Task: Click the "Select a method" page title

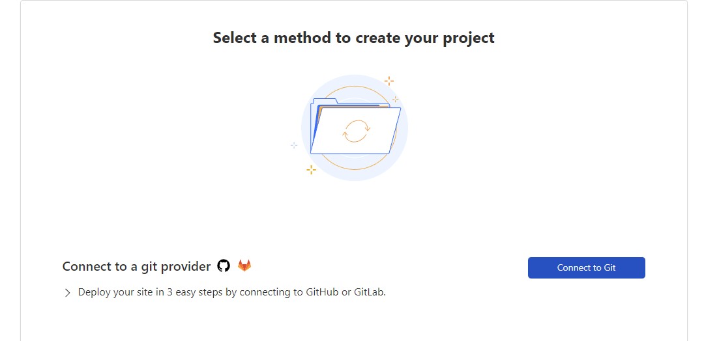Action: click(x=353, y=38)
